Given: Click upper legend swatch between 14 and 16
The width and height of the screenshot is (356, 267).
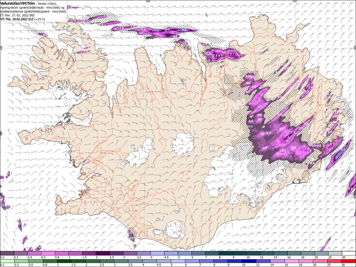Looking at the screenshot, I should (x=280, y=253).
